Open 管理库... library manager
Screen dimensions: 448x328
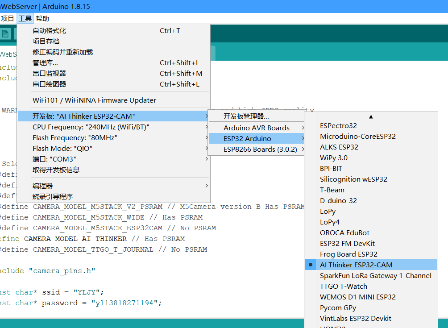[114, 63]
